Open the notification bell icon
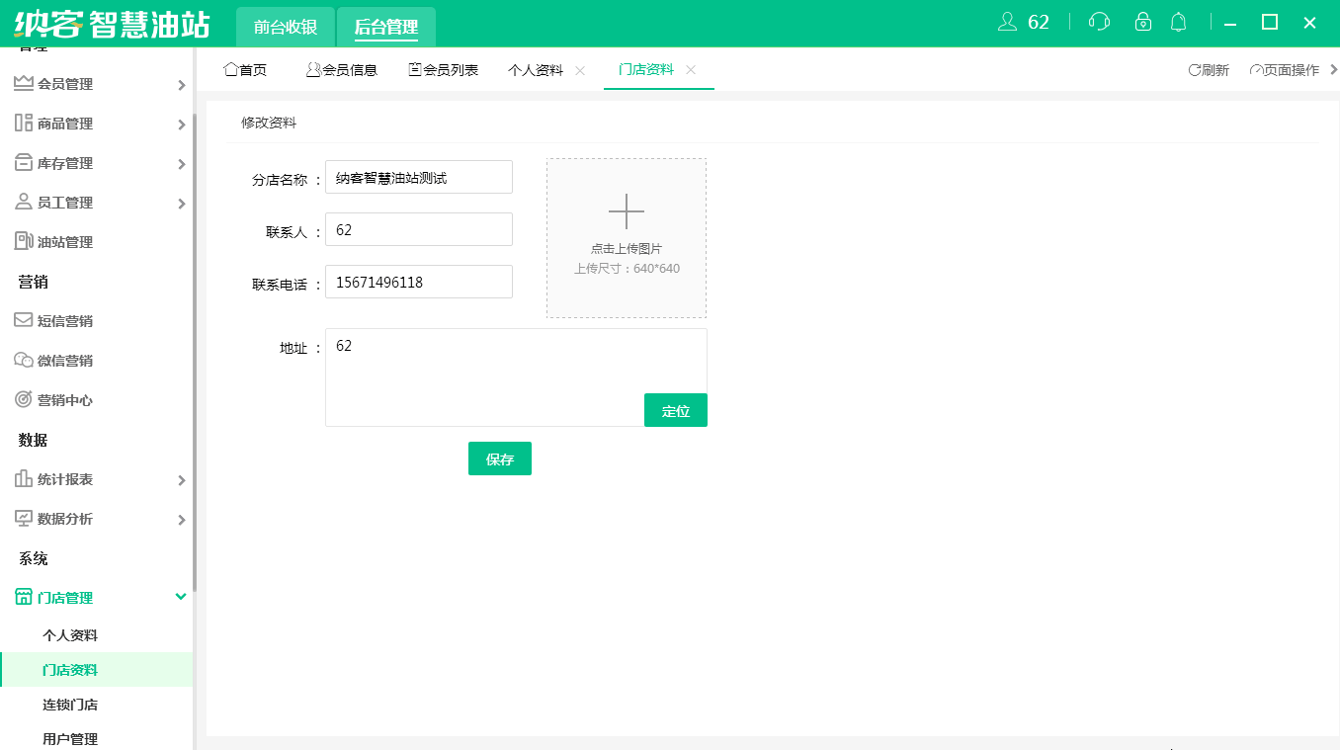 point(1178,21)
